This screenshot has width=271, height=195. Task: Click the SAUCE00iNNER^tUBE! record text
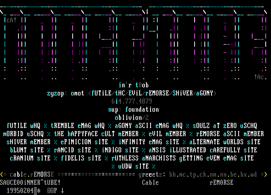pyautogui.click(x=30, y=183)
